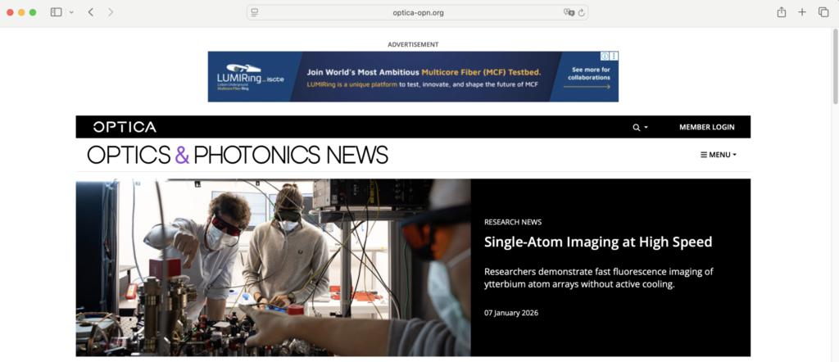Click the forward navigation arrow
Image resolution: width=839 pixels, height=362 pixels.
click(x=111, y=12)
